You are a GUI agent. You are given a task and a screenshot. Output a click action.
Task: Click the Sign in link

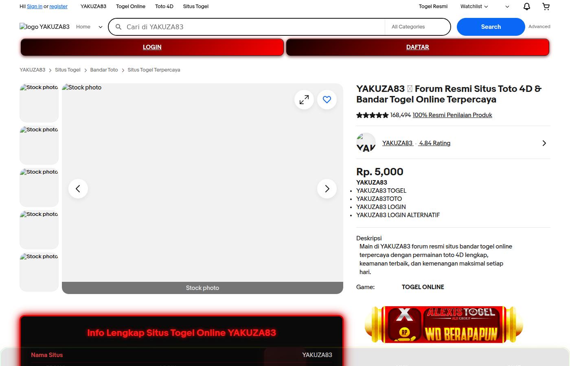(x=35, y=7)
